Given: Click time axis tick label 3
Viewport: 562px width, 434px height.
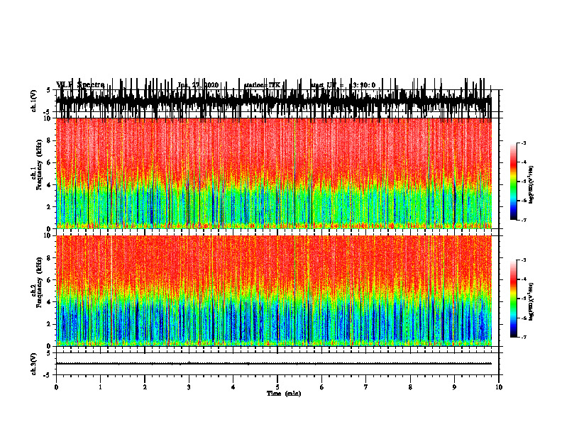Looking at the screenshot, I should 189,387.
